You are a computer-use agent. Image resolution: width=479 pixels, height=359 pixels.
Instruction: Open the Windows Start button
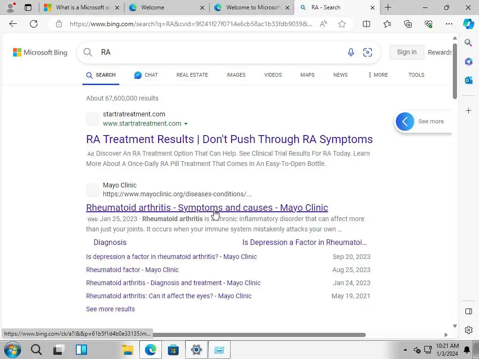click(x=13, y=350)
